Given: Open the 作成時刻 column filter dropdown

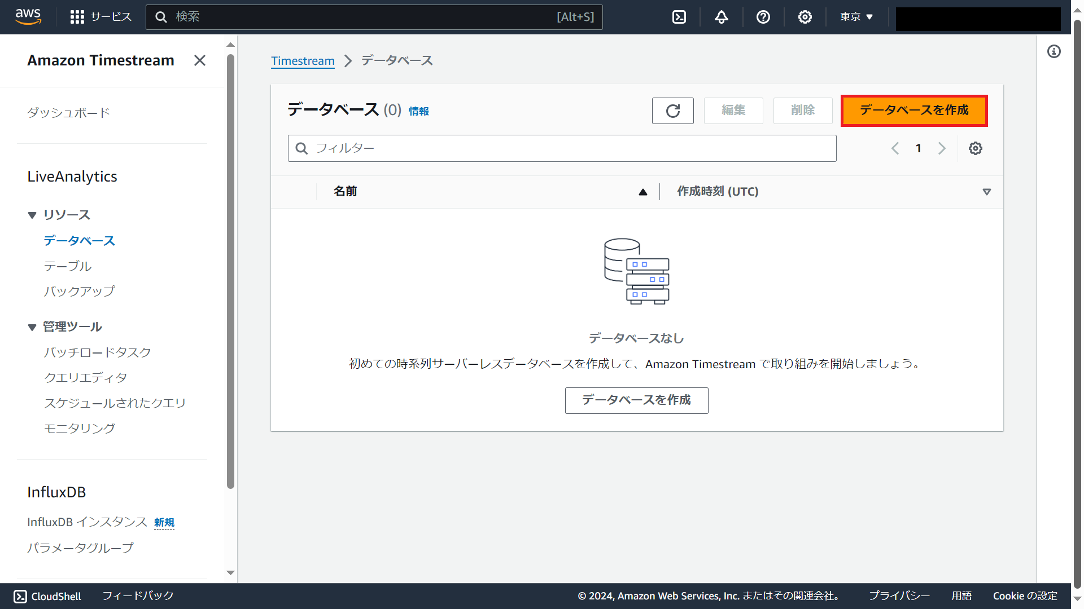Looking at the screenshot, I should pos(987,192).
